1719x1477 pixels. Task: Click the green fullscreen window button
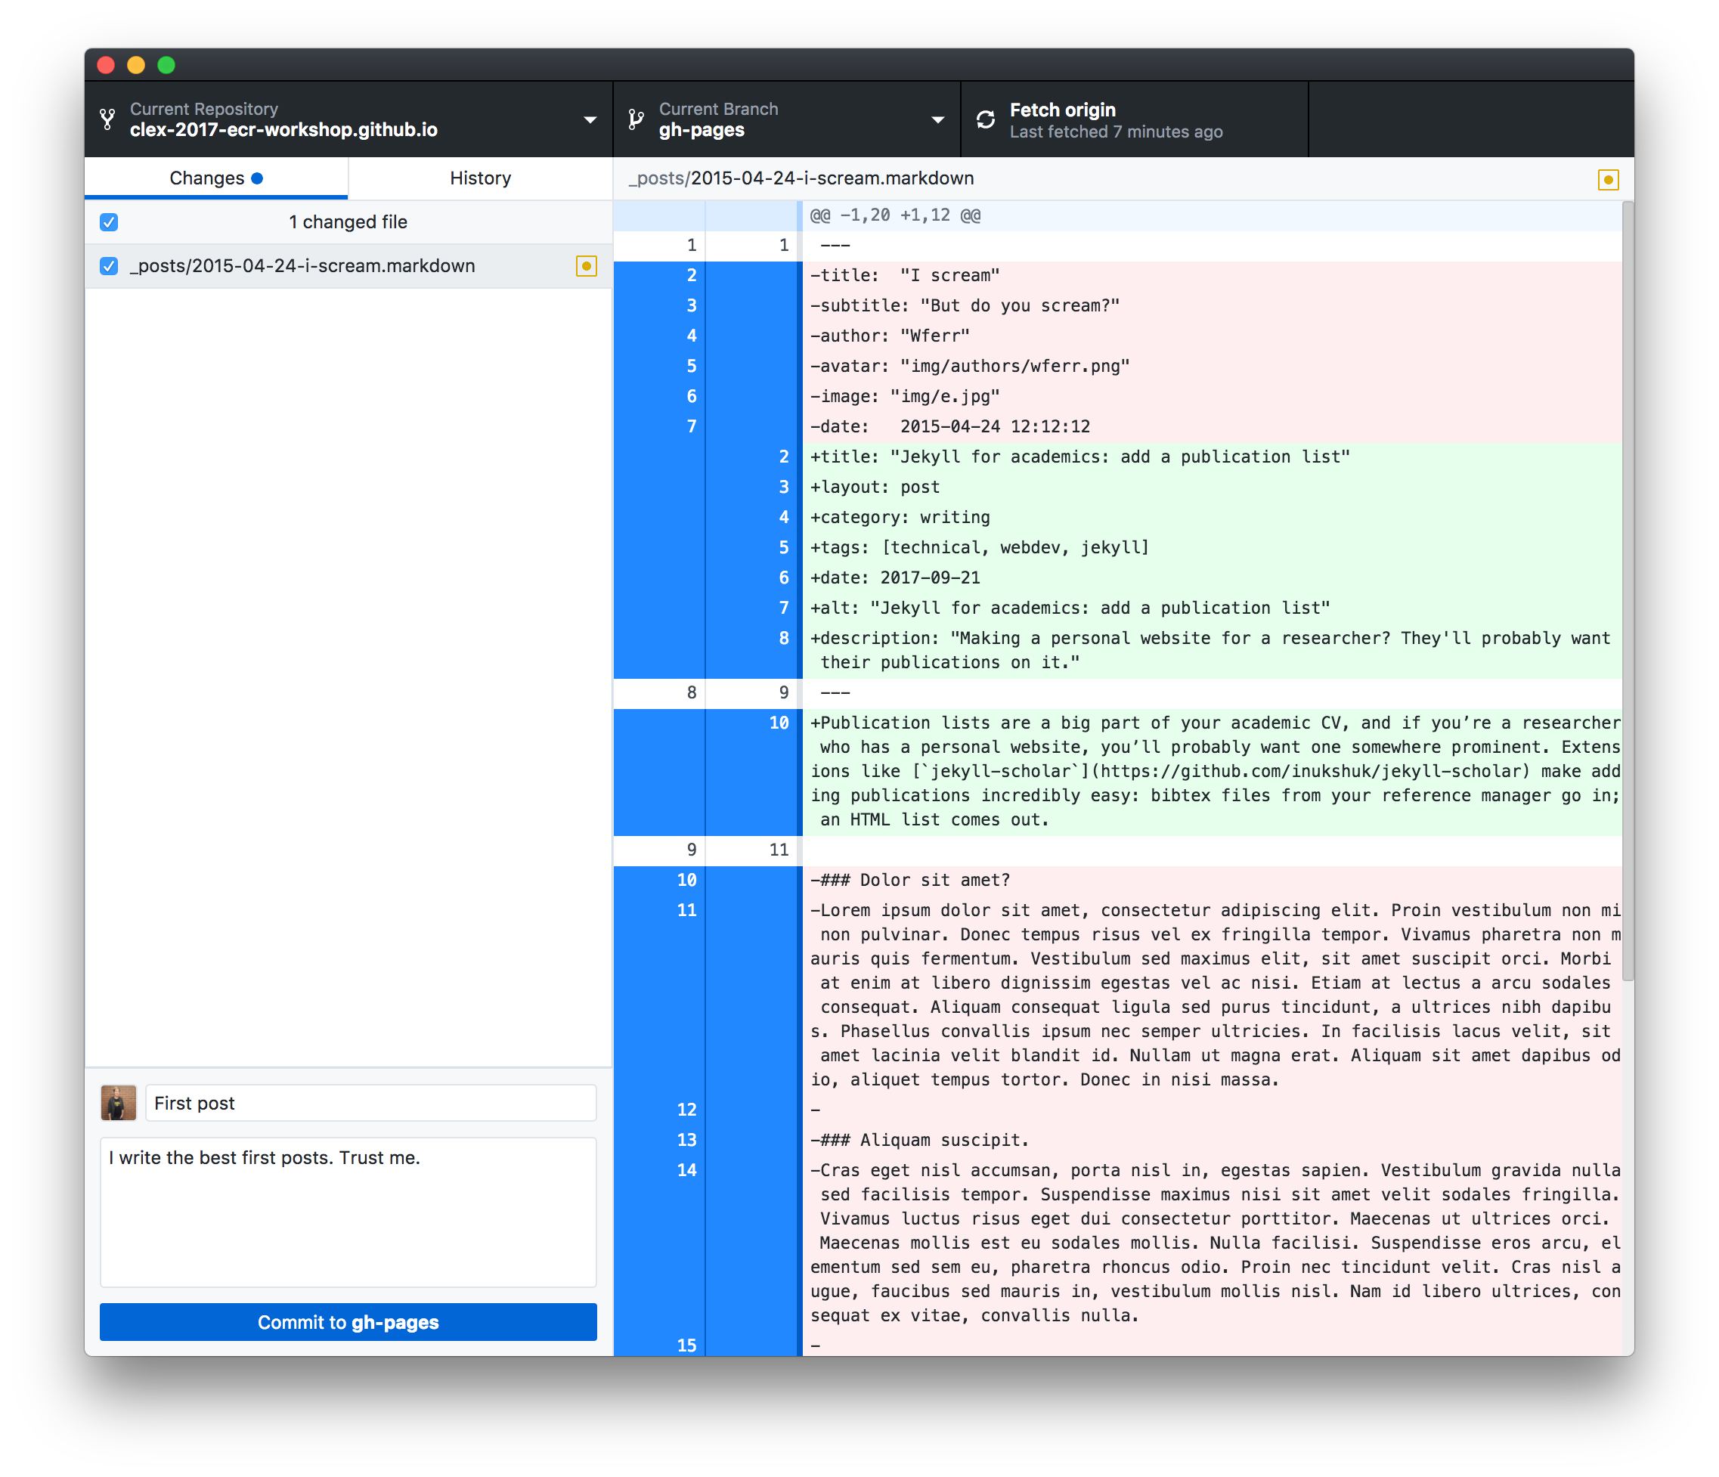[x=167, y=65]
